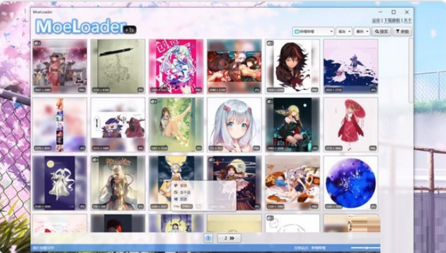This screenshot has width=446, height=253.
Task: Open the About link at top right
Action: pos(407,21)
